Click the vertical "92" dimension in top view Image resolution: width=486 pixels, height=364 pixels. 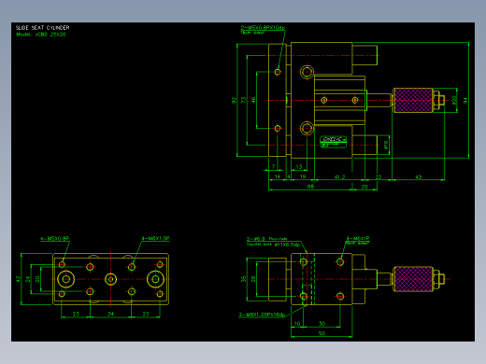(x=234, y=100)
